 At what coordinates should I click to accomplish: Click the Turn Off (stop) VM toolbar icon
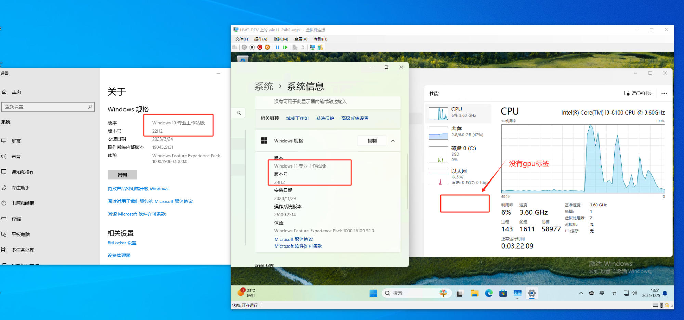252,47
